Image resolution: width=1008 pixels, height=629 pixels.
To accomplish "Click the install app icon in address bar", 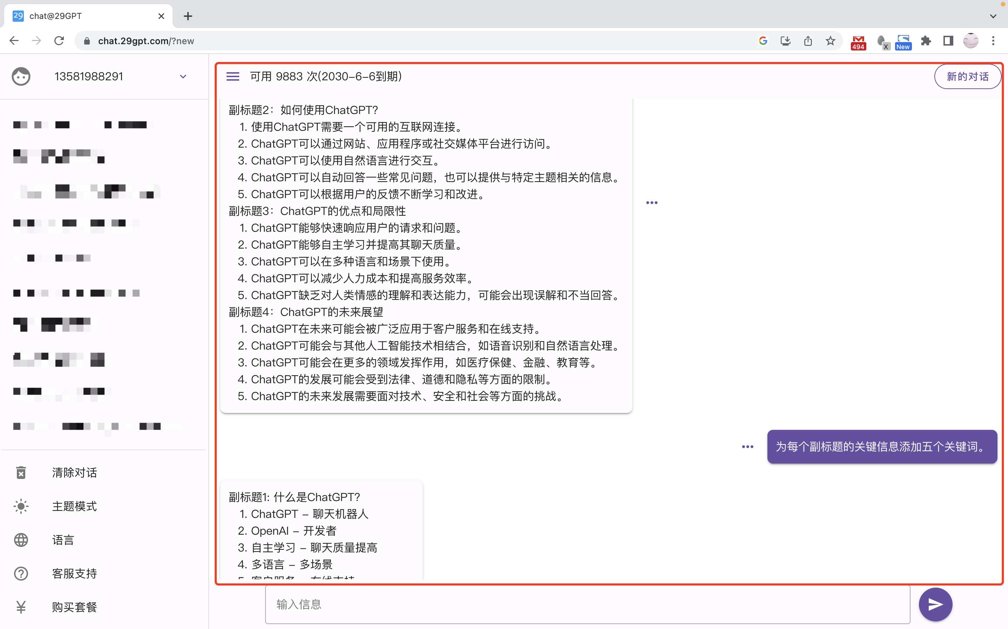I will pyautogui.click(x=785, y=41).
